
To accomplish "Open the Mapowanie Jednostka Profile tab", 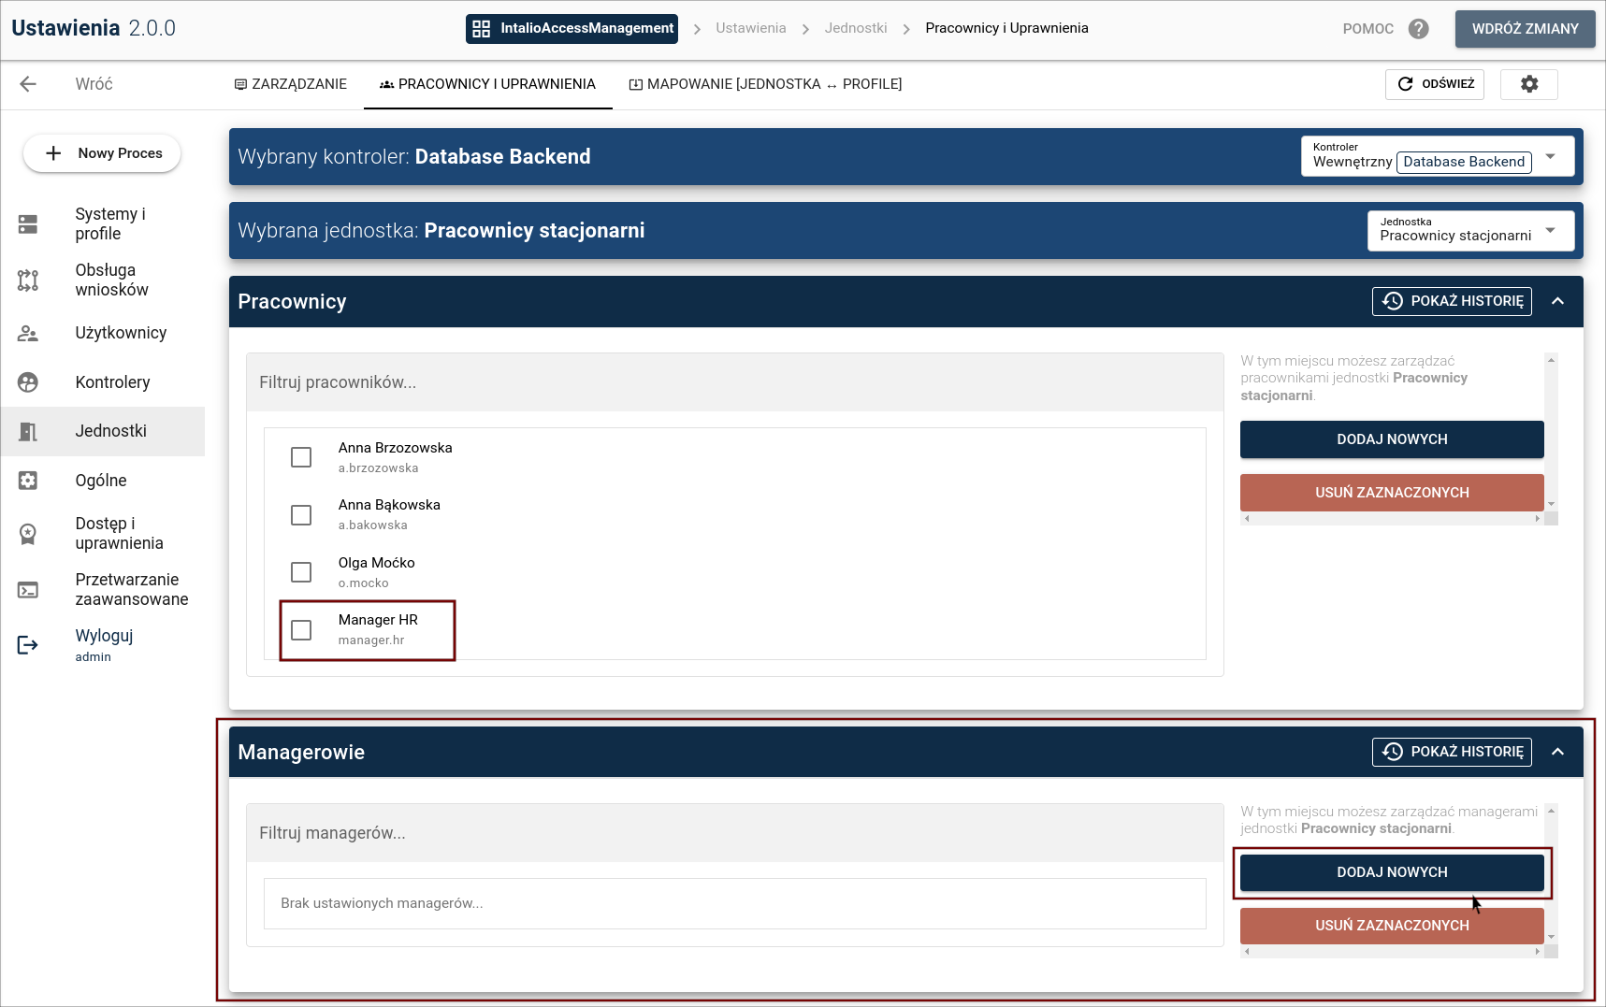I will tap(765, 84).
